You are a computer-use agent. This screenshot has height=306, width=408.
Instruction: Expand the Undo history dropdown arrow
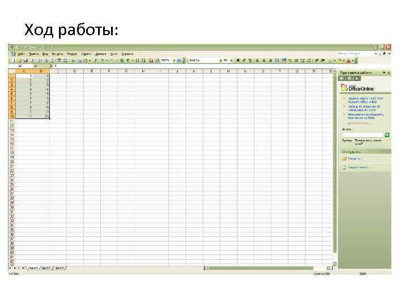pyautogui.click(x=107, y=61)
